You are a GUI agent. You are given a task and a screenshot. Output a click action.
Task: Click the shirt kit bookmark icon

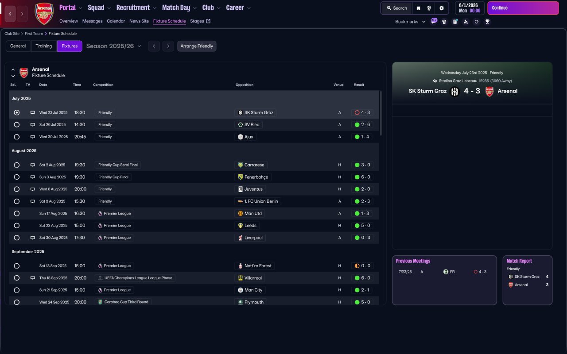point(444,22)
